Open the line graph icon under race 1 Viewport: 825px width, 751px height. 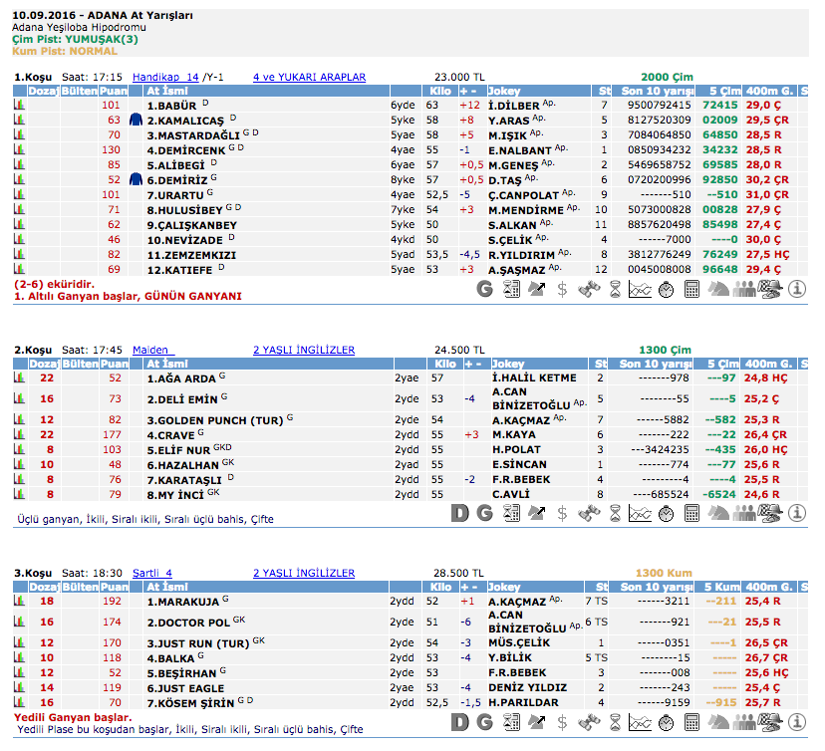pos(641,289)
